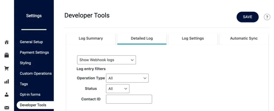
Task: Open the Log Settings tab
Action: 193,39
